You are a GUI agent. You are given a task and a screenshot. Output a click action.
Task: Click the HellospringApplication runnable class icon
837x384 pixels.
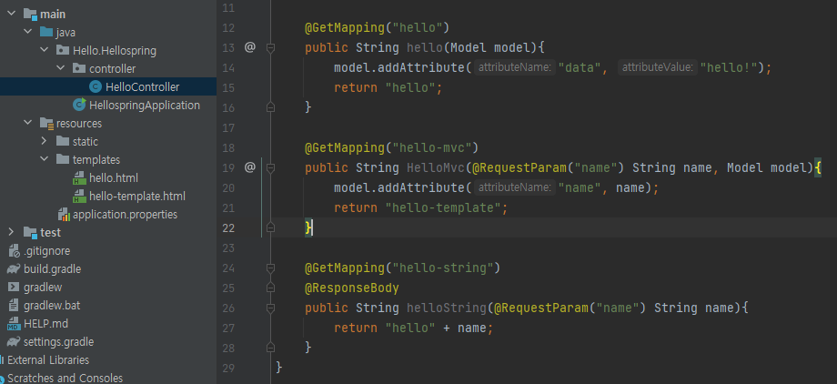[80, 105]
